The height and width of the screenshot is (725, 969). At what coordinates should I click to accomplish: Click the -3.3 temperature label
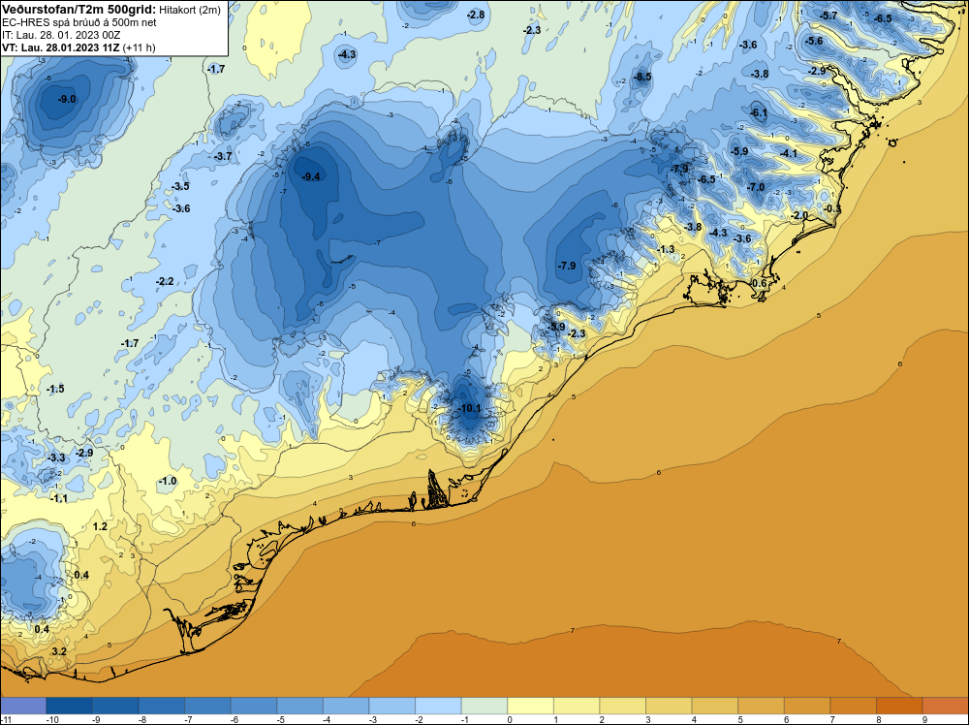[x=56, y=458]
